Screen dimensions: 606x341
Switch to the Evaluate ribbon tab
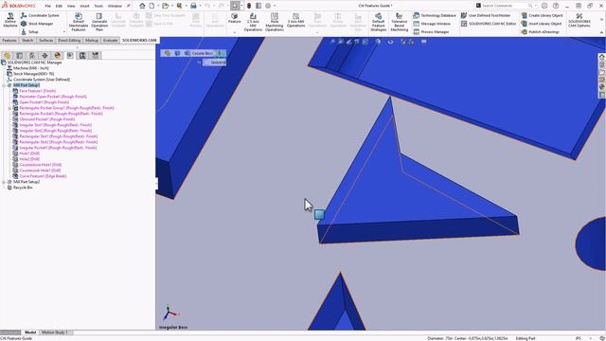[x=110, y=40]
